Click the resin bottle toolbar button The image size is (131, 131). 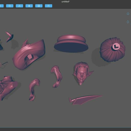coord(29,6)
